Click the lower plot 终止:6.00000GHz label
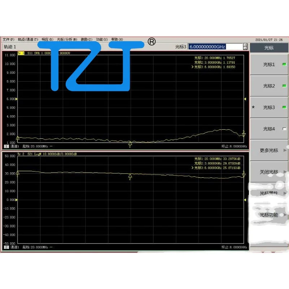The height and width of the screenshot is (289, 289). click(x=234, y=247)
